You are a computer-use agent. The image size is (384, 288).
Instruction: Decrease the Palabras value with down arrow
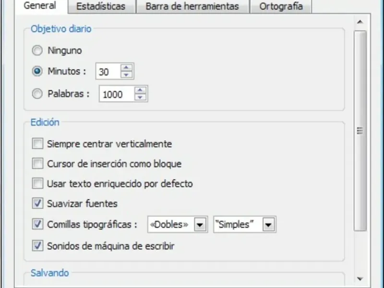tap(140, 97)
